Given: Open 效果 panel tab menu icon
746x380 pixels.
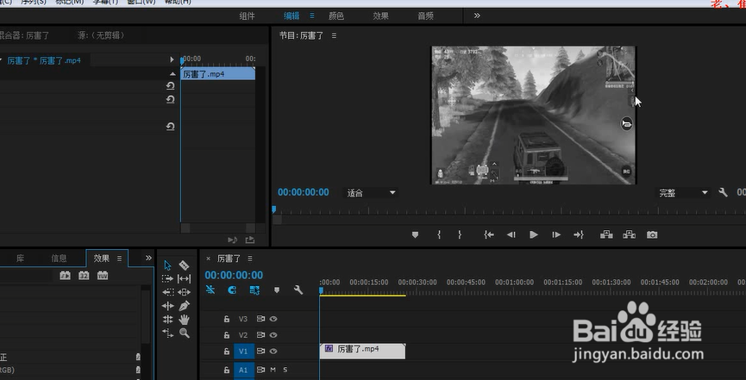Looking at the screenshot, I should [119, 259].
